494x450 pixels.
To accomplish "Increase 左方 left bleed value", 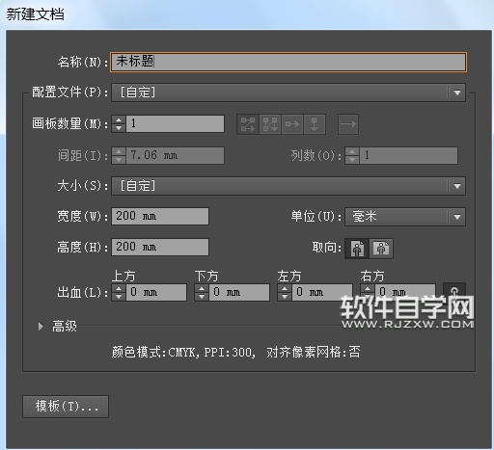I will click(285, 288).
